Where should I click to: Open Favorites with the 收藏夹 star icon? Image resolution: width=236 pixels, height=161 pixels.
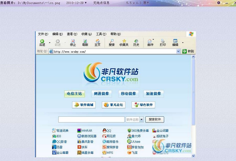point(124,43)
